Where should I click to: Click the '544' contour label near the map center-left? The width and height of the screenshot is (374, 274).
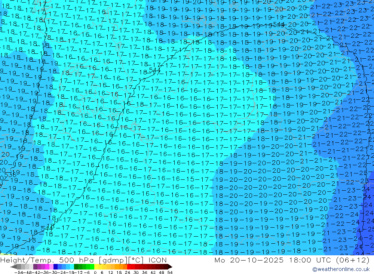click(x=154, y=70)
